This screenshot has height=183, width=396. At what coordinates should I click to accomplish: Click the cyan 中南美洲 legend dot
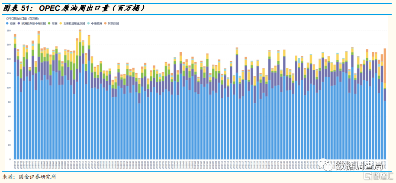click(88, 23)
